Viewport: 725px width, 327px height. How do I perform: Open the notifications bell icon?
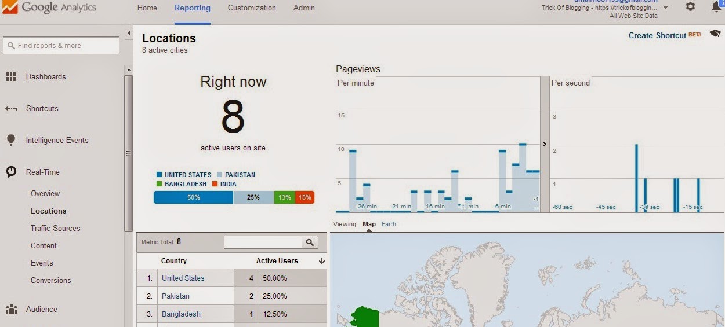coord(716,6)
